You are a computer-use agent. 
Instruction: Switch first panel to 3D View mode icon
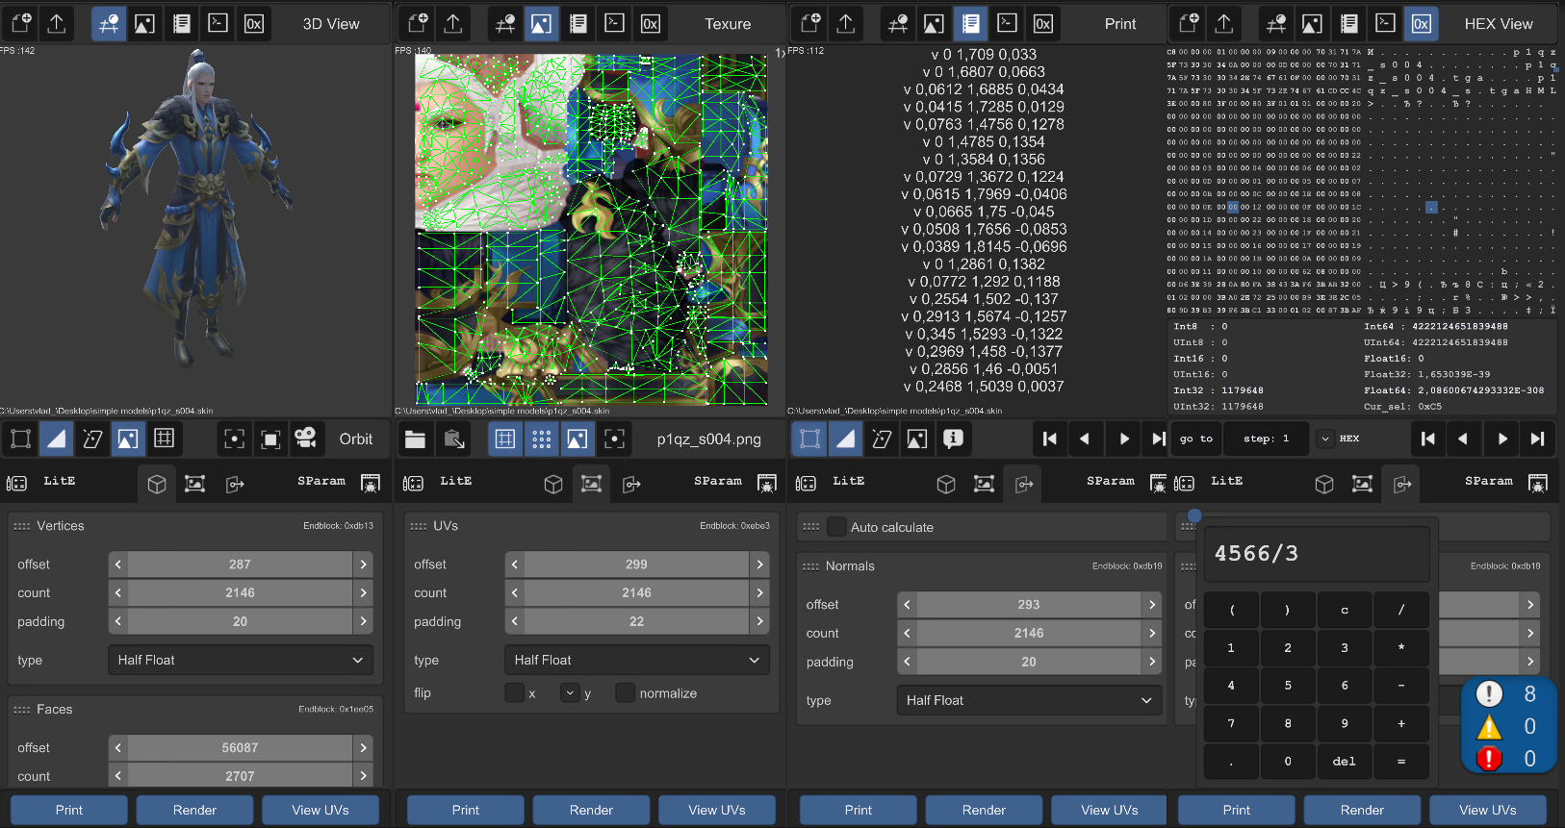(109, 24)
